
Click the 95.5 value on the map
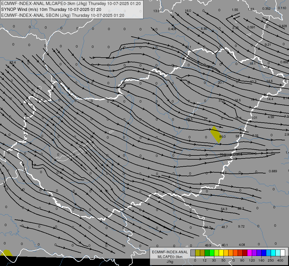tap(189, 119)
